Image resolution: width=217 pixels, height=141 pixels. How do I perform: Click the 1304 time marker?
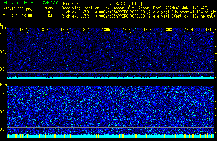coord(86,30)
